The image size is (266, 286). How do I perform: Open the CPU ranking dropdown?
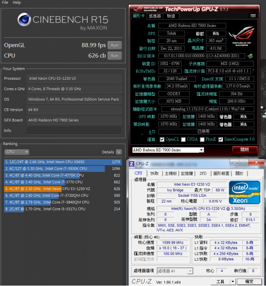pyautogui.click(x=17, y=152)
